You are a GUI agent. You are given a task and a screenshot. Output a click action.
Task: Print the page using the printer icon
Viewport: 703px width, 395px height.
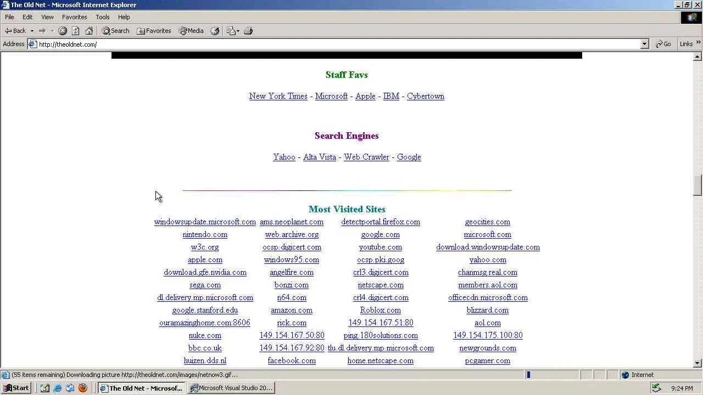248,31
